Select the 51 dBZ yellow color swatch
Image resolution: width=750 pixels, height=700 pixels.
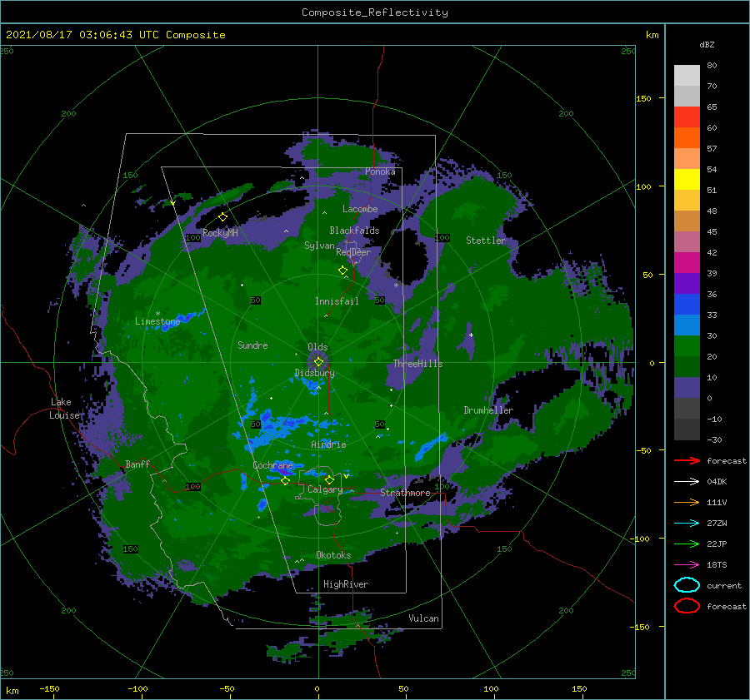[687, 179]
